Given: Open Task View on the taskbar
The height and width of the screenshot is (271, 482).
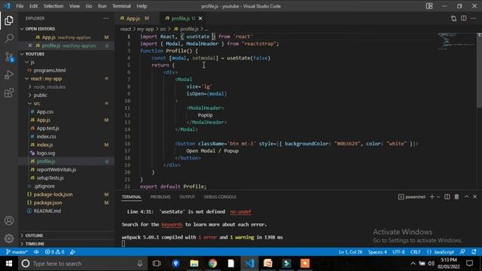Looking at the screenshot, I should click(157, 263).
